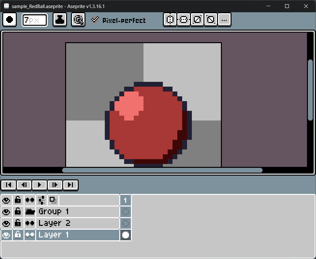Open the dynamics options button

(78, 20)
